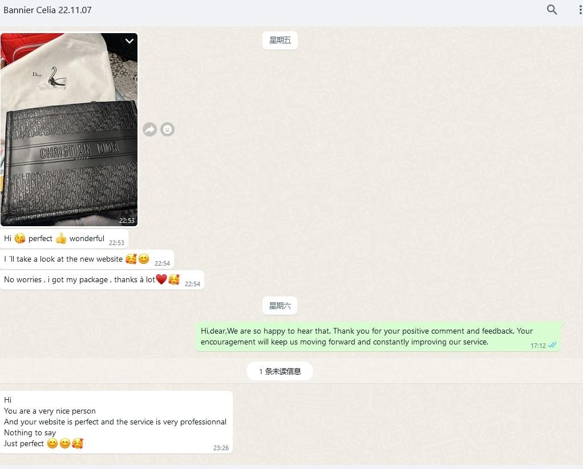
Task: Select the 'Hi perfect wonderful' message
Action: (x=64, y=239)
